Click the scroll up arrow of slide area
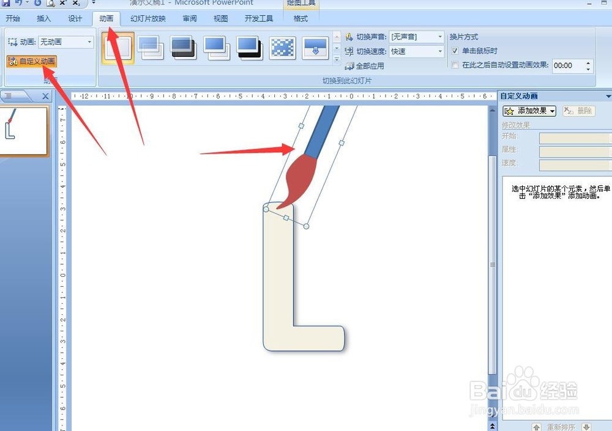 492,111
